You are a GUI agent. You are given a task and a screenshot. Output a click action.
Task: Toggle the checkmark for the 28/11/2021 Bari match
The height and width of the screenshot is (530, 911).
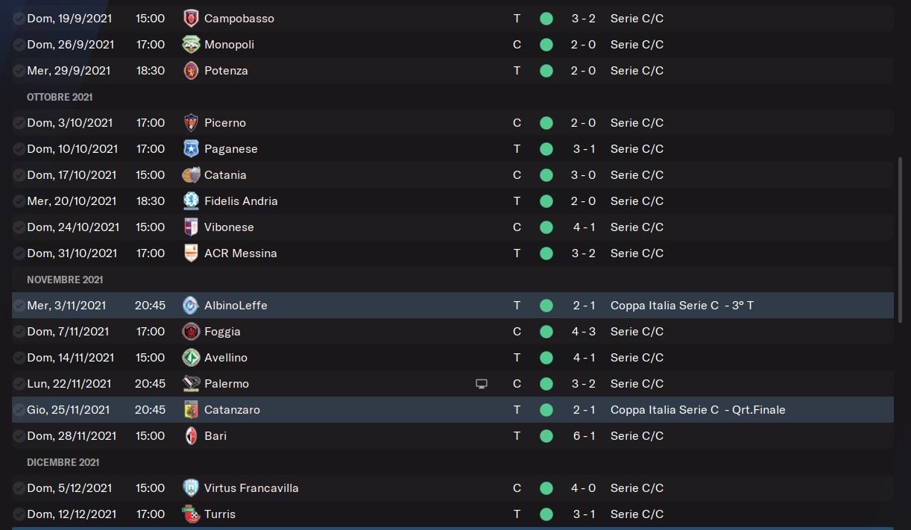click(x=19, y=436)
